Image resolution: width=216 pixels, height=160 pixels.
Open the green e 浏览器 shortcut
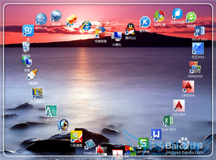[x=191, y=17]
